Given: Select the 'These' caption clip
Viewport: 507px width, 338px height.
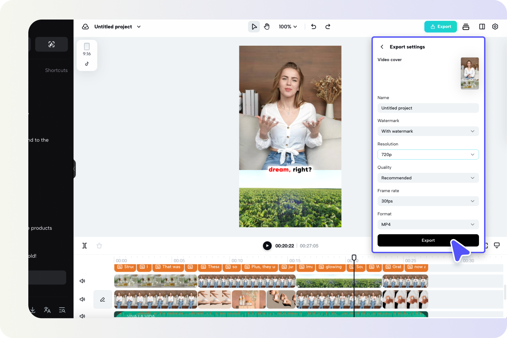Looking at the screenshot, I should (x=210, y=267).
